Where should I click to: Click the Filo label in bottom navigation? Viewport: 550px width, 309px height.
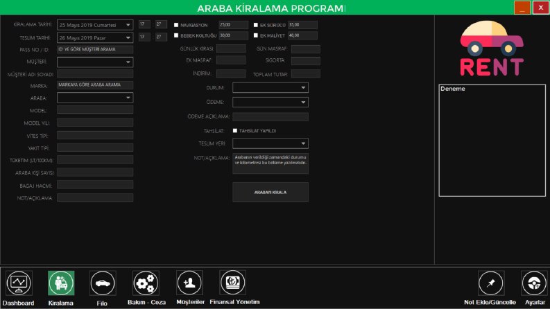pos(102,303)
